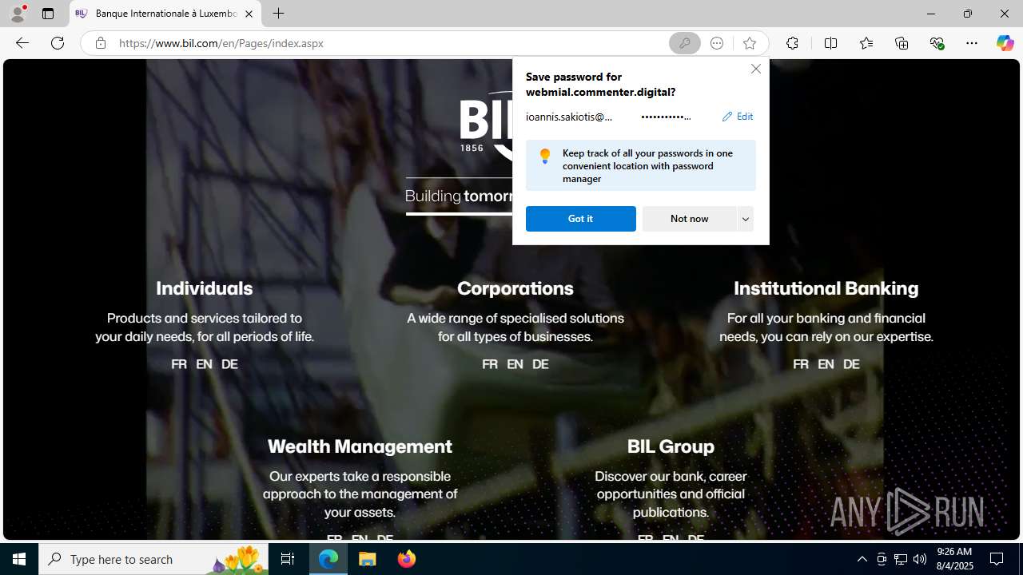Click the feedback smiley icon in address bar

[x=717, y=43]
